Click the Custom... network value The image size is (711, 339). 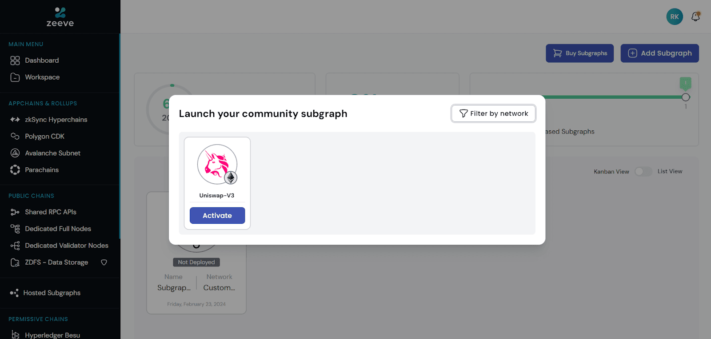[x=219, y=288]
